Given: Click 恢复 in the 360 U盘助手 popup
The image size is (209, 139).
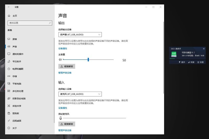Looking at the screenshot, I should 191,62.
